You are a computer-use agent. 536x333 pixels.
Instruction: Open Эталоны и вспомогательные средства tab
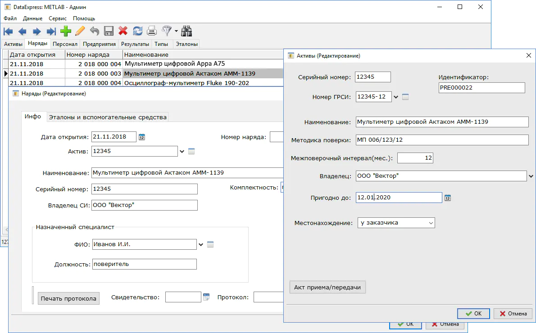[x=108, y=117]
